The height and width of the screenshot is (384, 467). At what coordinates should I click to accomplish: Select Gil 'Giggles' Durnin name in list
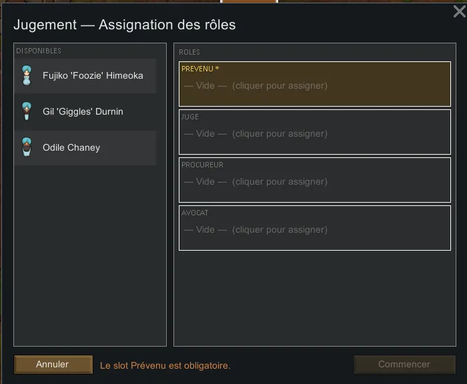point(83,111)
